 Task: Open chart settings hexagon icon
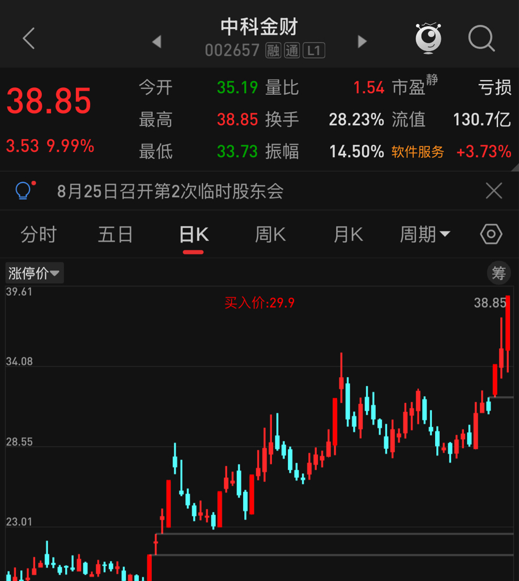pos(491,234)
